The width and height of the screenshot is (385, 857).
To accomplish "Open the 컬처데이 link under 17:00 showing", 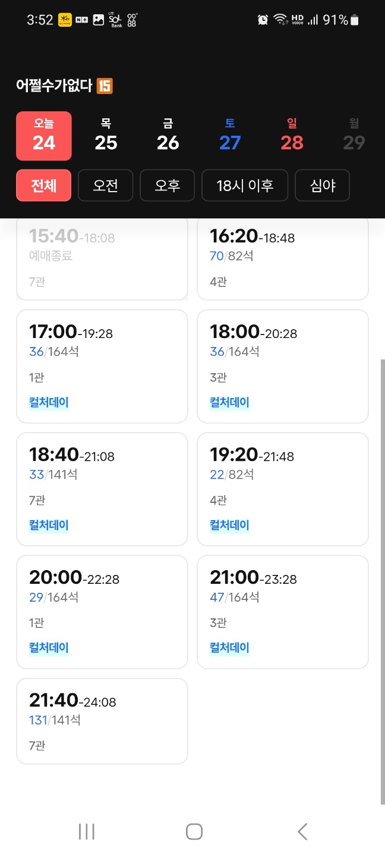I will (x=49, y=402).
